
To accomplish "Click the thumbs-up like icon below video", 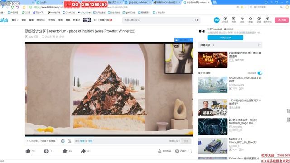I will [x=28, y=151].
